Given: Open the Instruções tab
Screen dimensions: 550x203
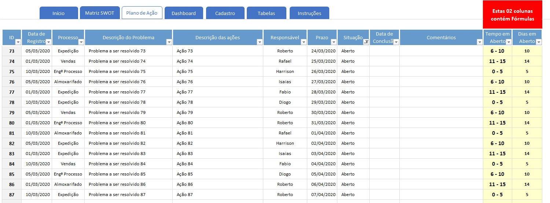Looking at the screenshot, I should pos(309,13).
